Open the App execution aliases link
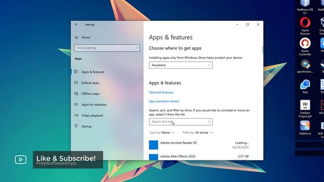 [x=164, y=101]
